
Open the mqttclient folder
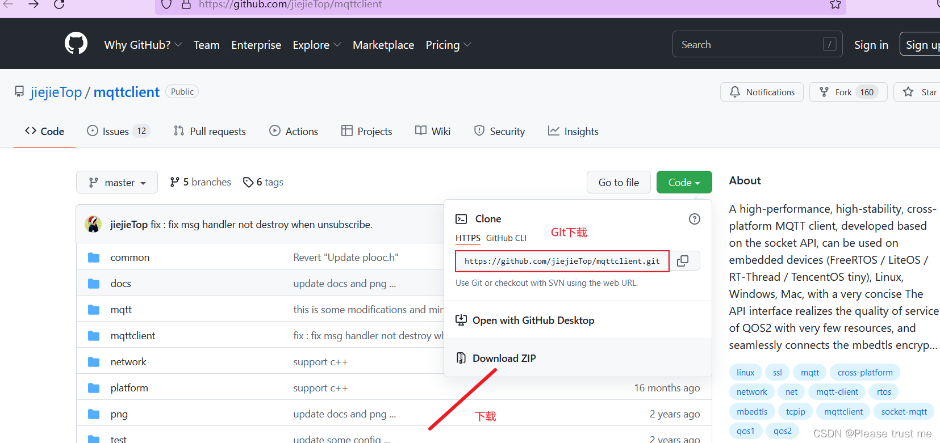click(x=133, y=336)
